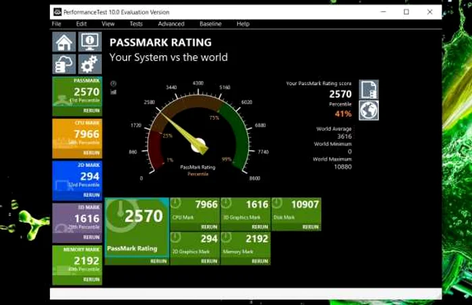Viewport: 472px width, 305px height.
Task: Click the 41% percentile value
Action: 343,114
